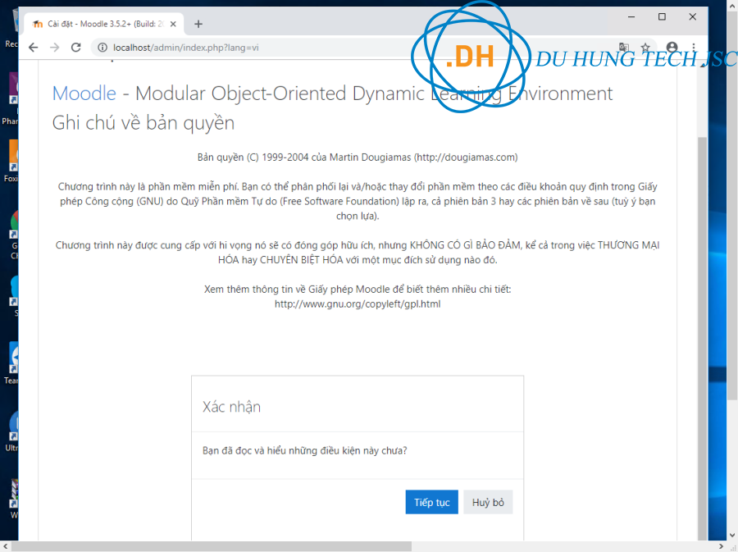738x552 pixels.
Task: Open the Moodle link in heading
Action: tap(84, 94)
